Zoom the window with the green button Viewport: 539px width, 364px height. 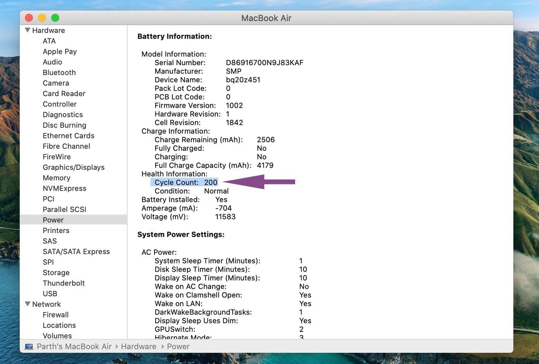(x=55, y=18)
